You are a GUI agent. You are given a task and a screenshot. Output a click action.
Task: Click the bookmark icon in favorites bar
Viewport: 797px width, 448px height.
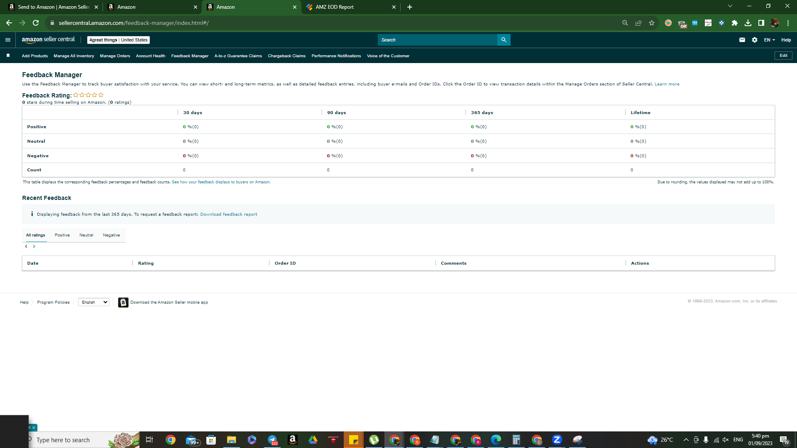8,56
